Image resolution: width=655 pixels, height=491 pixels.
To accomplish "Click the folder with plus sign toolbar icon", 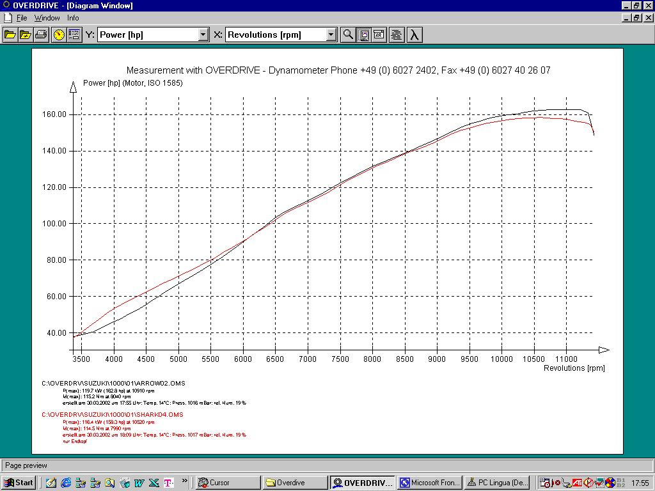I will click(x=26, y=35).
